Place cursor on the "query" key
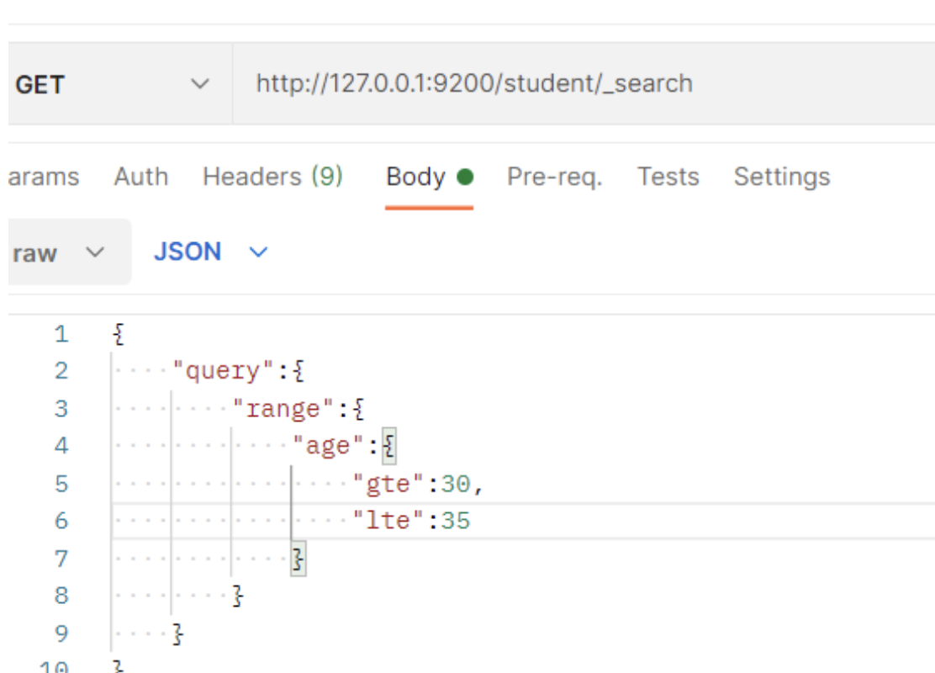 click(222, 371)
